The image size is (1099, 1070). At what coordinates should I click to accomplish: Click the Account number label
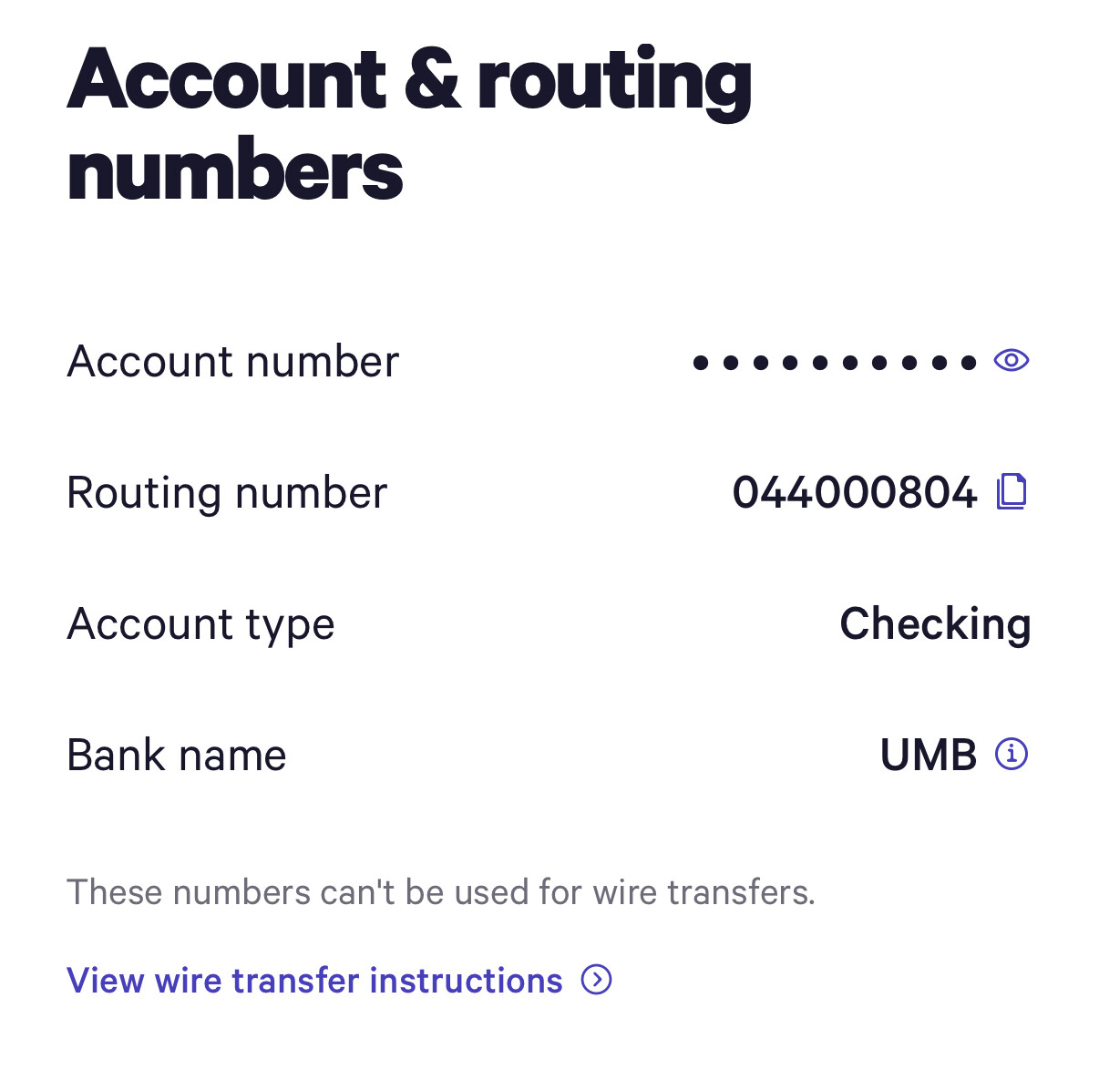(x=232, y=362)
